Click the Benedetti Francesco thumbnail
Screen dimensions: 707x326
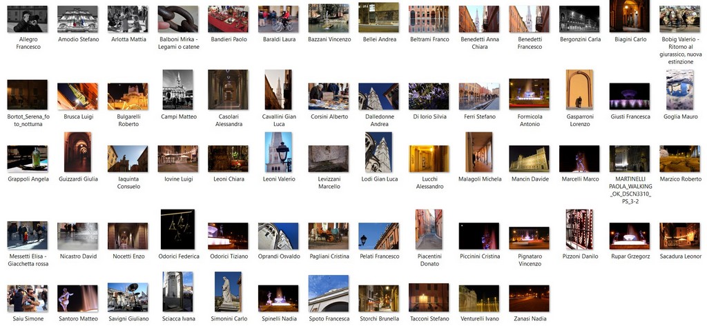point(530,19)
